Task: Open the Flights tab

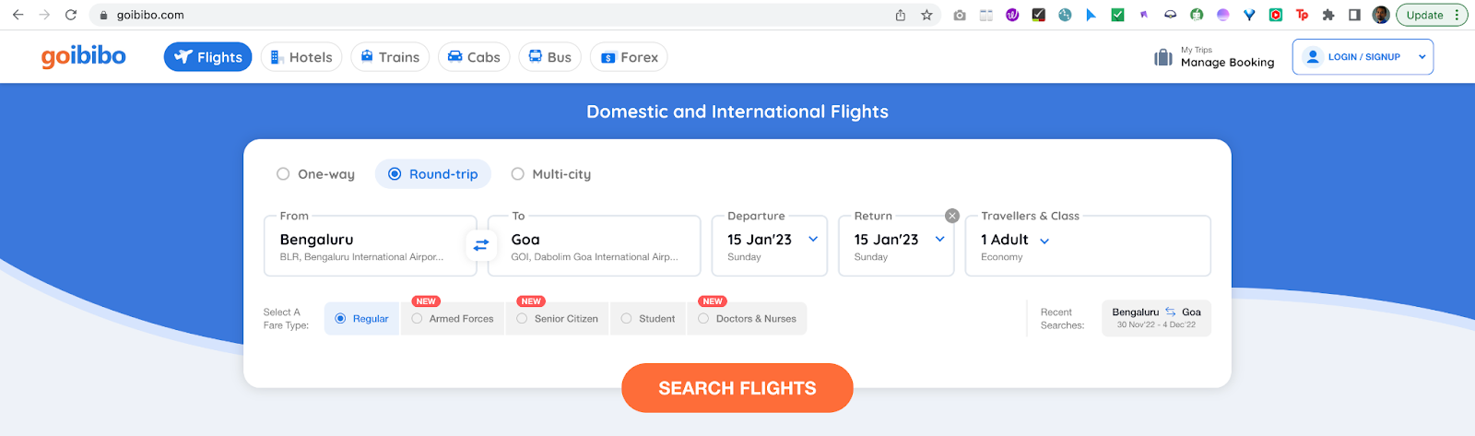Action: click(208, 57)
